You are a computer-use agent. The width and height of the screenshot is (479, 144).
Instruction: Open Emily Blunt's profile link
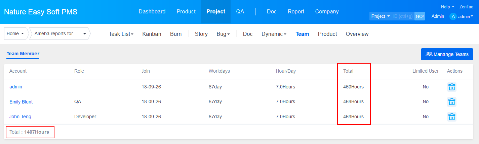tap(21, 102)
